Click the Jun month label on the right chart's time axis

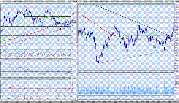pos(119,98)
